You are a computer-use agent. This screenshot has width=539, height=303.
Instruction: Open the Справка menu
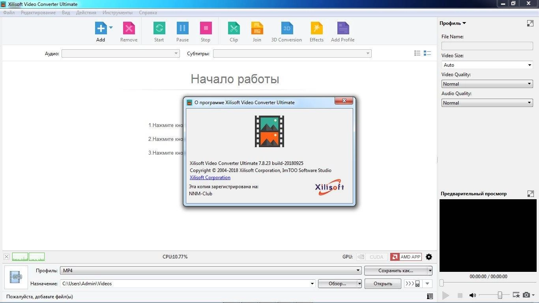pyautogui.click(x=148, y=13)
